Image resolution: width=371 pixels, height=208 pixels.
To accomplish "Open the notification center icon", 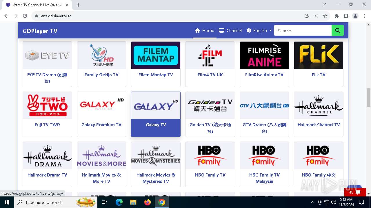I will (361, 202).
